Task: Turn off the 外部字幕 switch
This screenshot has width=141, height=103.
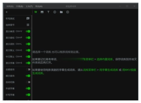Action: pos(28,89)
